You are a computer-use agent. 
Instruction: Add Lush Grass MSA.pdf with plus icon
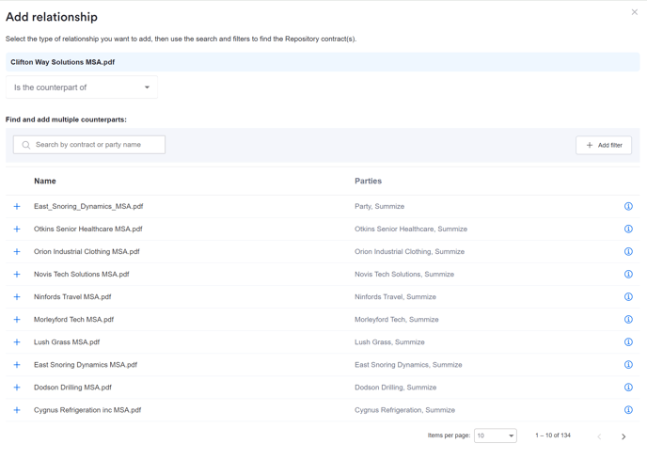(x=17, y=342)
